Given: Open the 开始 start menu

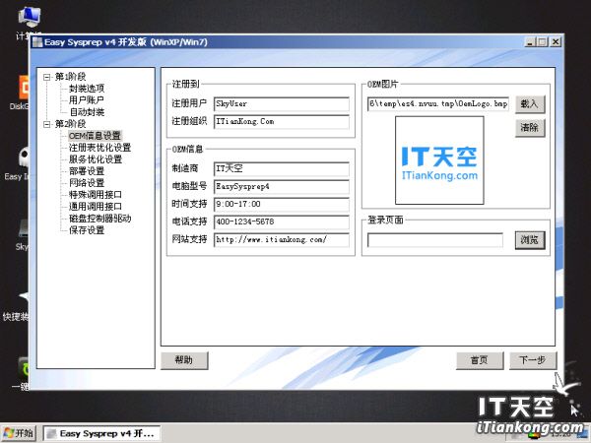Looking at the screenshot, I should click(19, 433).
